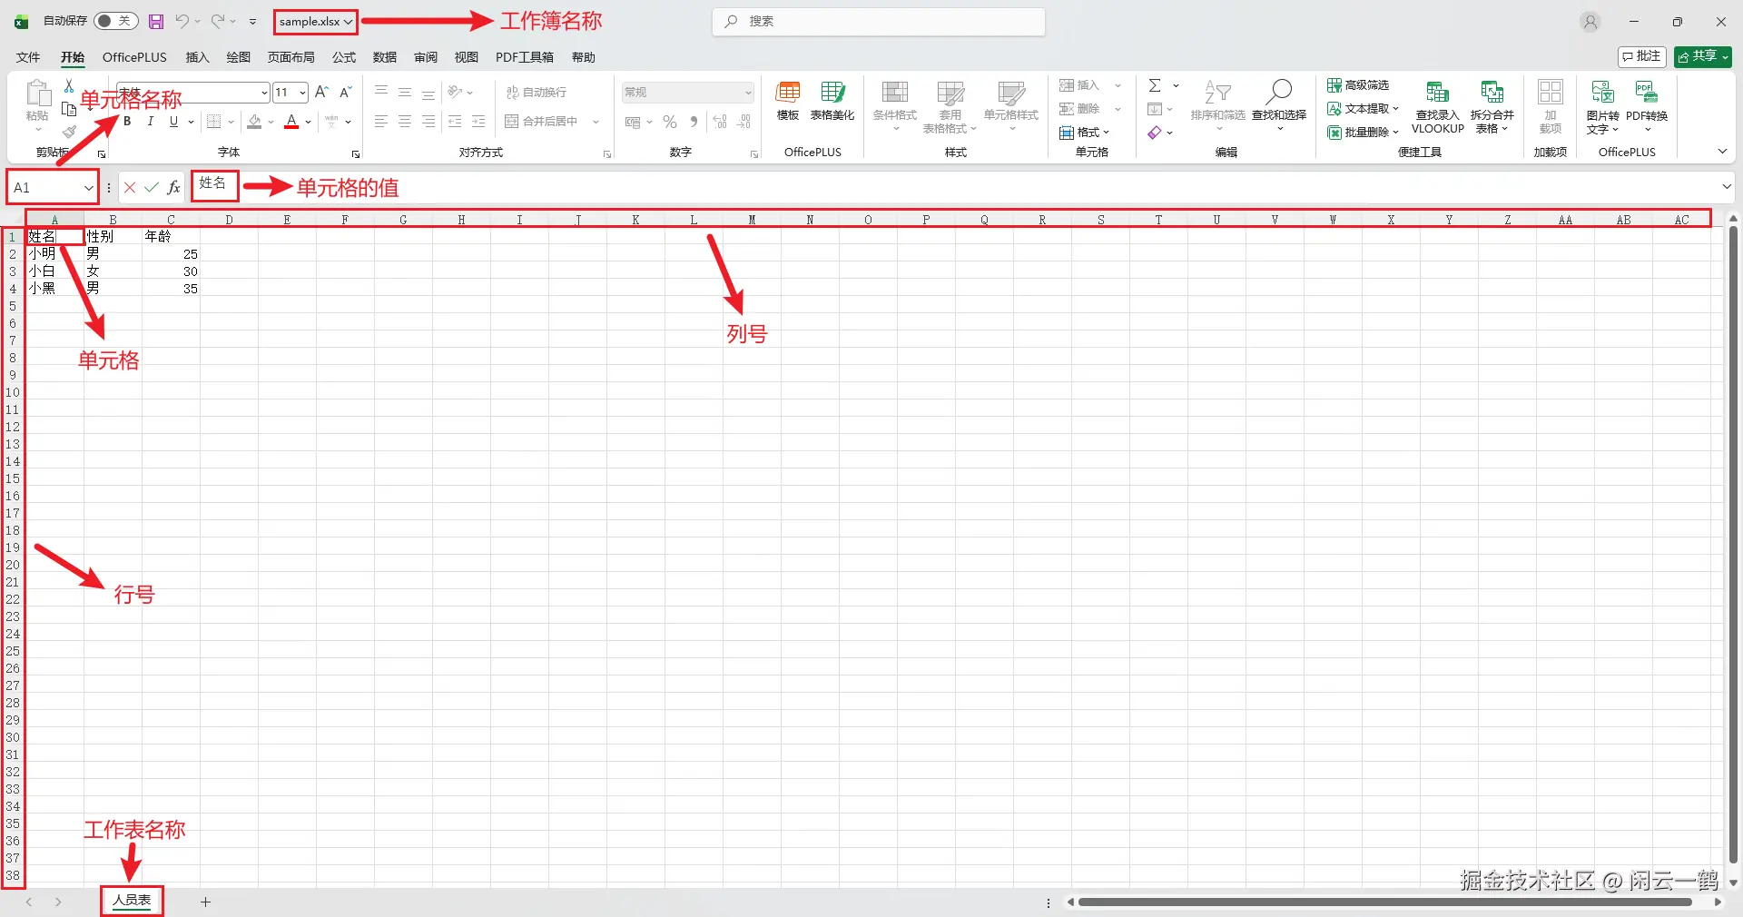Viewport: 1743px width, 917px height.
Task: Center cell text horizontally
Action: 405,122
